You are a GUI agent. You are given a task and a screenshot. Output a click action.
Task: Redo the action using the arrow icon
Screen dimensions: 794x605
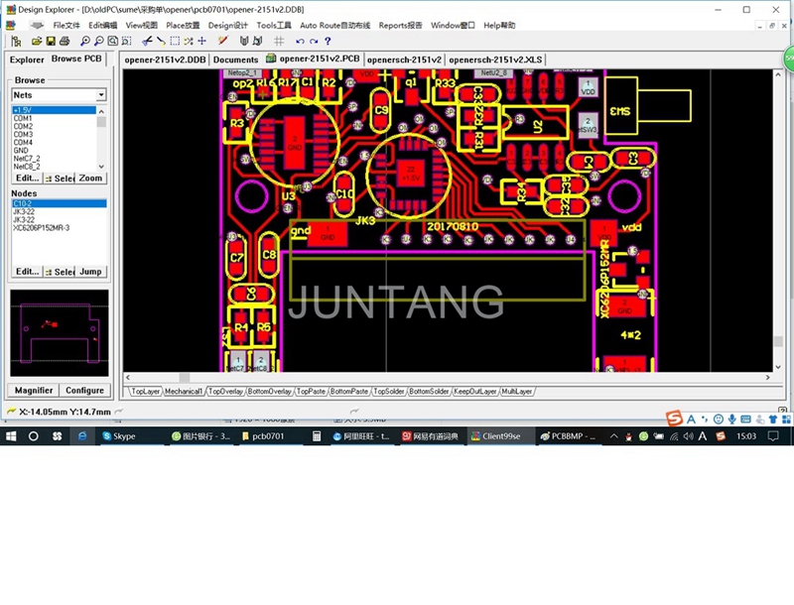(x=314, y=41)
